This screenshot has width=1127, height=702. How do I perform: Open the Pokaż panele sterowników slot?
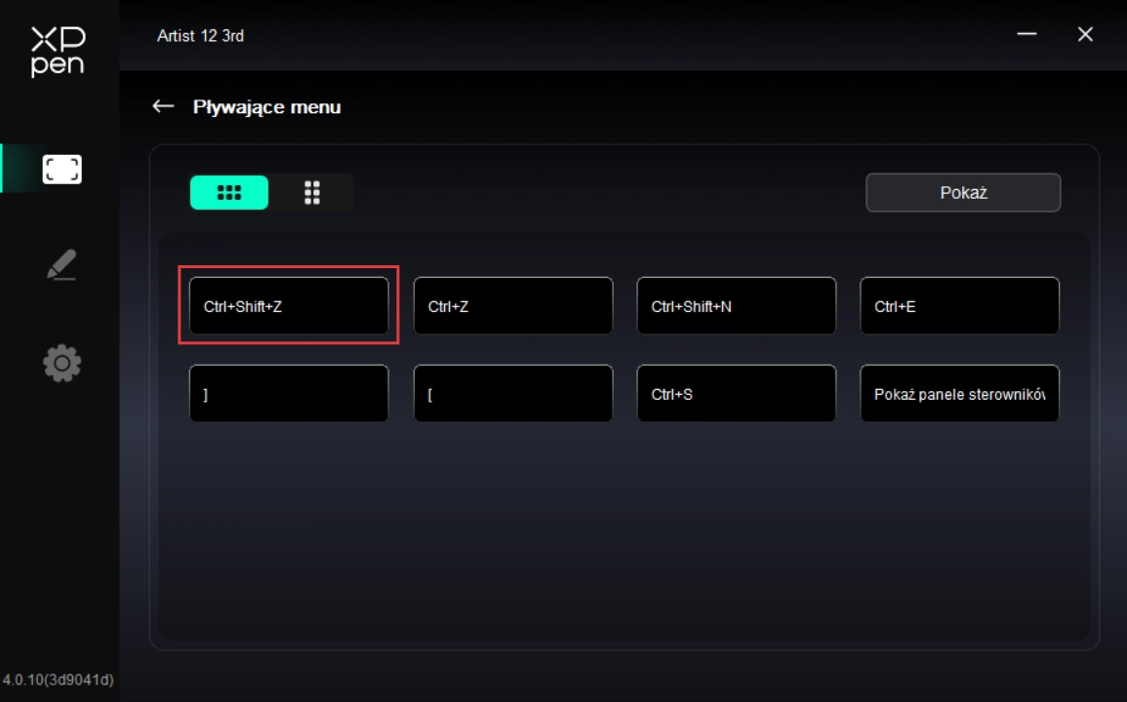click(x=959, y=394)
